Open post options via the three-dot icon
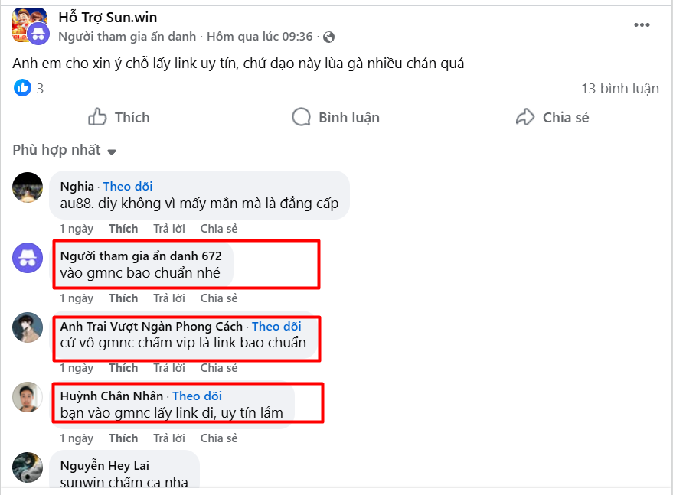 (642, 24)
